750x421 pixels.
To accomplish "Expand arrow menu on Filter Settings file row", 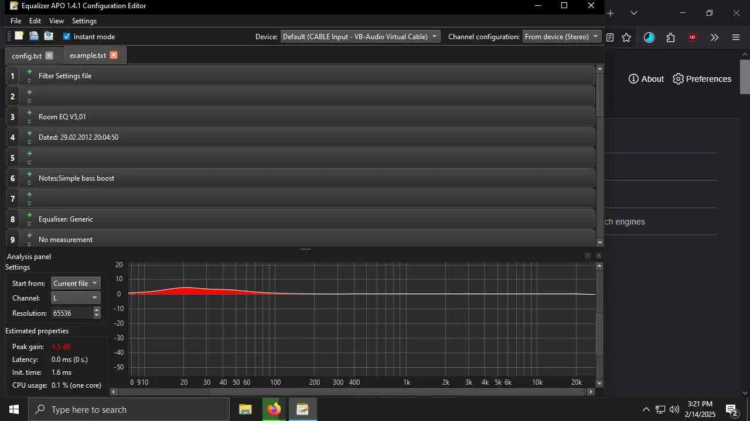I will point(29,81).
